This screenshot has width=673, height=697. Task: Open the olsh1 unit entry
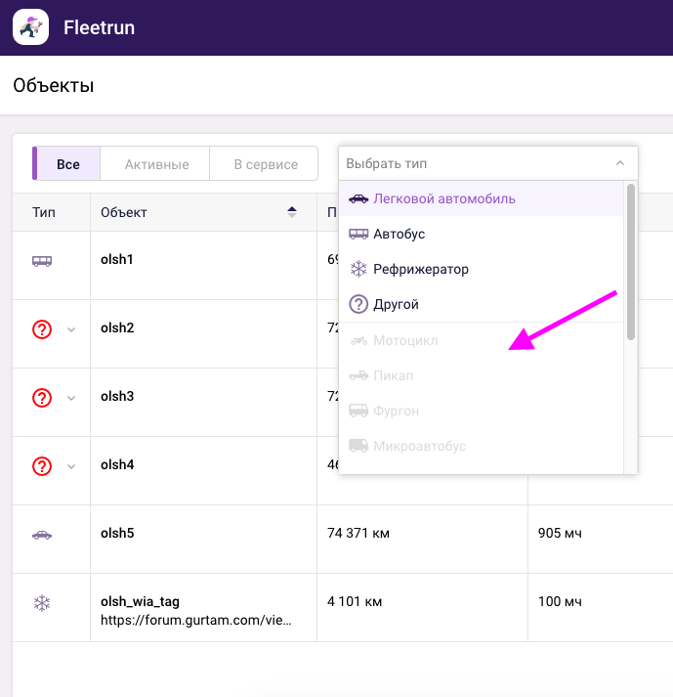pyautogui.click(x=116, y=259)
